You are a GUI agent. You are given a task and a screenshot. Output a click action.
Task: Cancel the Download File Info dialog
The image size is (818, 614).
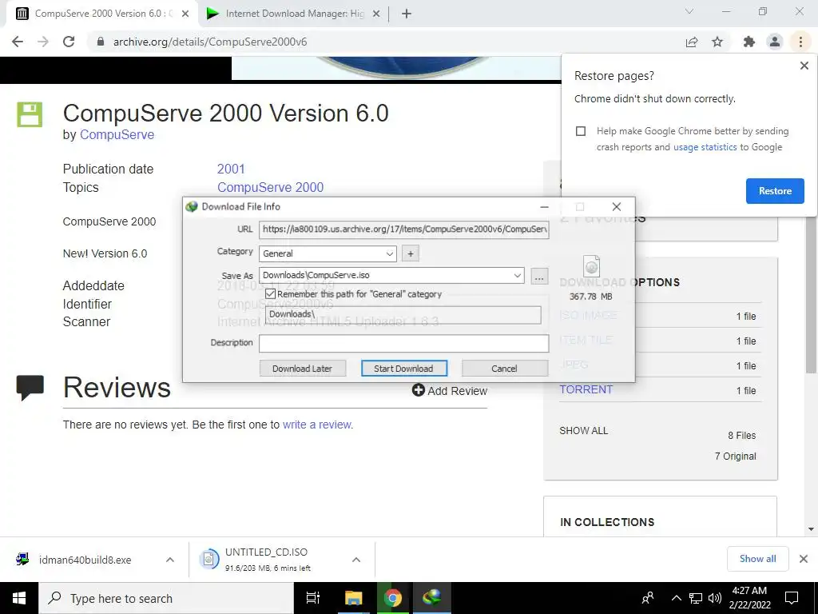tap(504, 369)
